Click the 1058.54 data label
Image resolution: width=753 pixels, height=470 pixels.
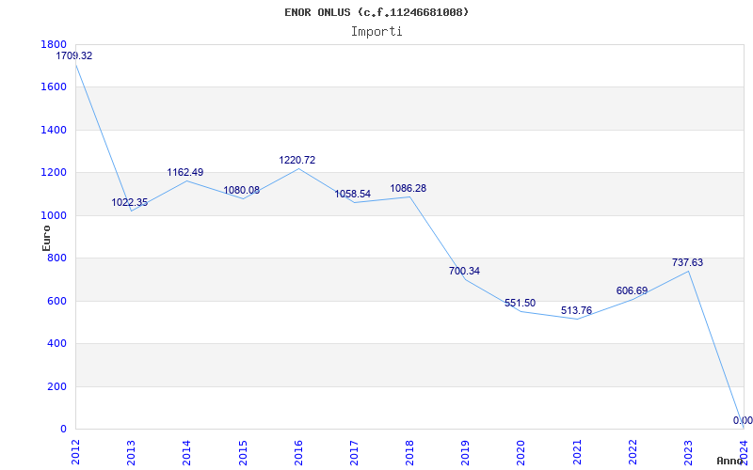353,195
